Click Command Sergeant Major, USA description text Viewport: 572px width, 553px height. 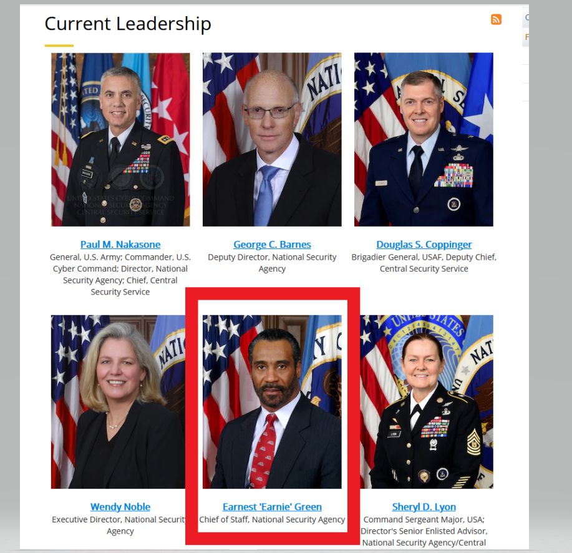424,531
